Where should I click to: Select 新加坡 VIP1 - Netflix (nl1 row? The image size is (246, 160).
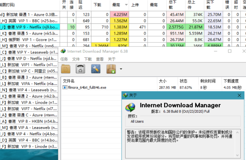pyautogui.click(x=29, y=65)
